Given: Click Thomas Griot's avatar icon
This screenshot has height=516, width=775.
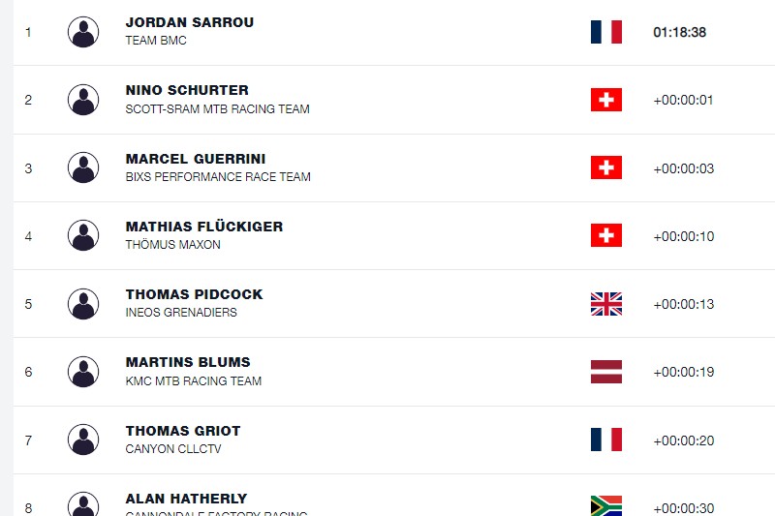Looking at the screenshot, I should coord(83,440).
